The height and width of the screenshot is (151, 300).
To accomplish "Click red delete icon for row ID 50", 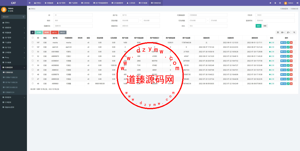I will (291, 65).
